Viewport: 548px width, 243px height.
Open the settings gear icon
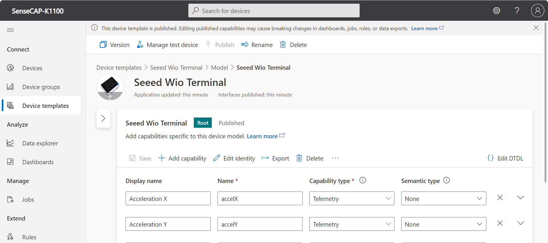click(497, 11)
